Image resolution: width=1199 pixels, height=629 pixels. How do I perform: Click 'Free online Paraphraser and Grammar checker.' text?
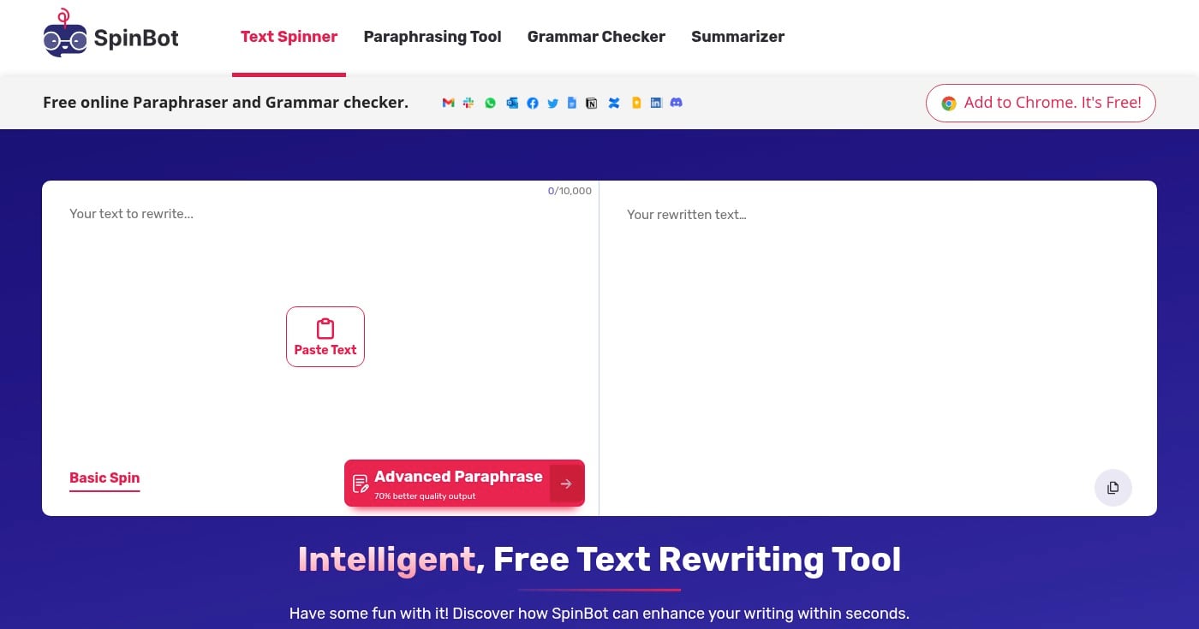tap(225, 103)
